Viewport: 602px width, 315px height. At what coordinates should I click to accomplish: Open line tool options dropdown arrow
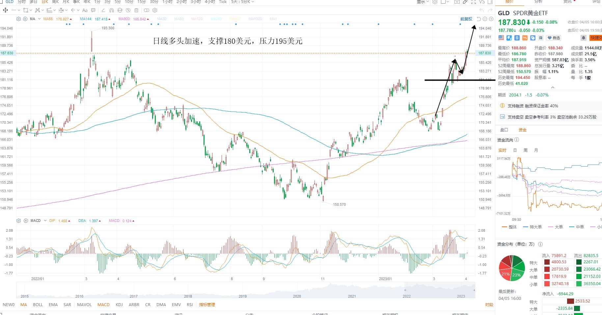[x=19, y=10]
